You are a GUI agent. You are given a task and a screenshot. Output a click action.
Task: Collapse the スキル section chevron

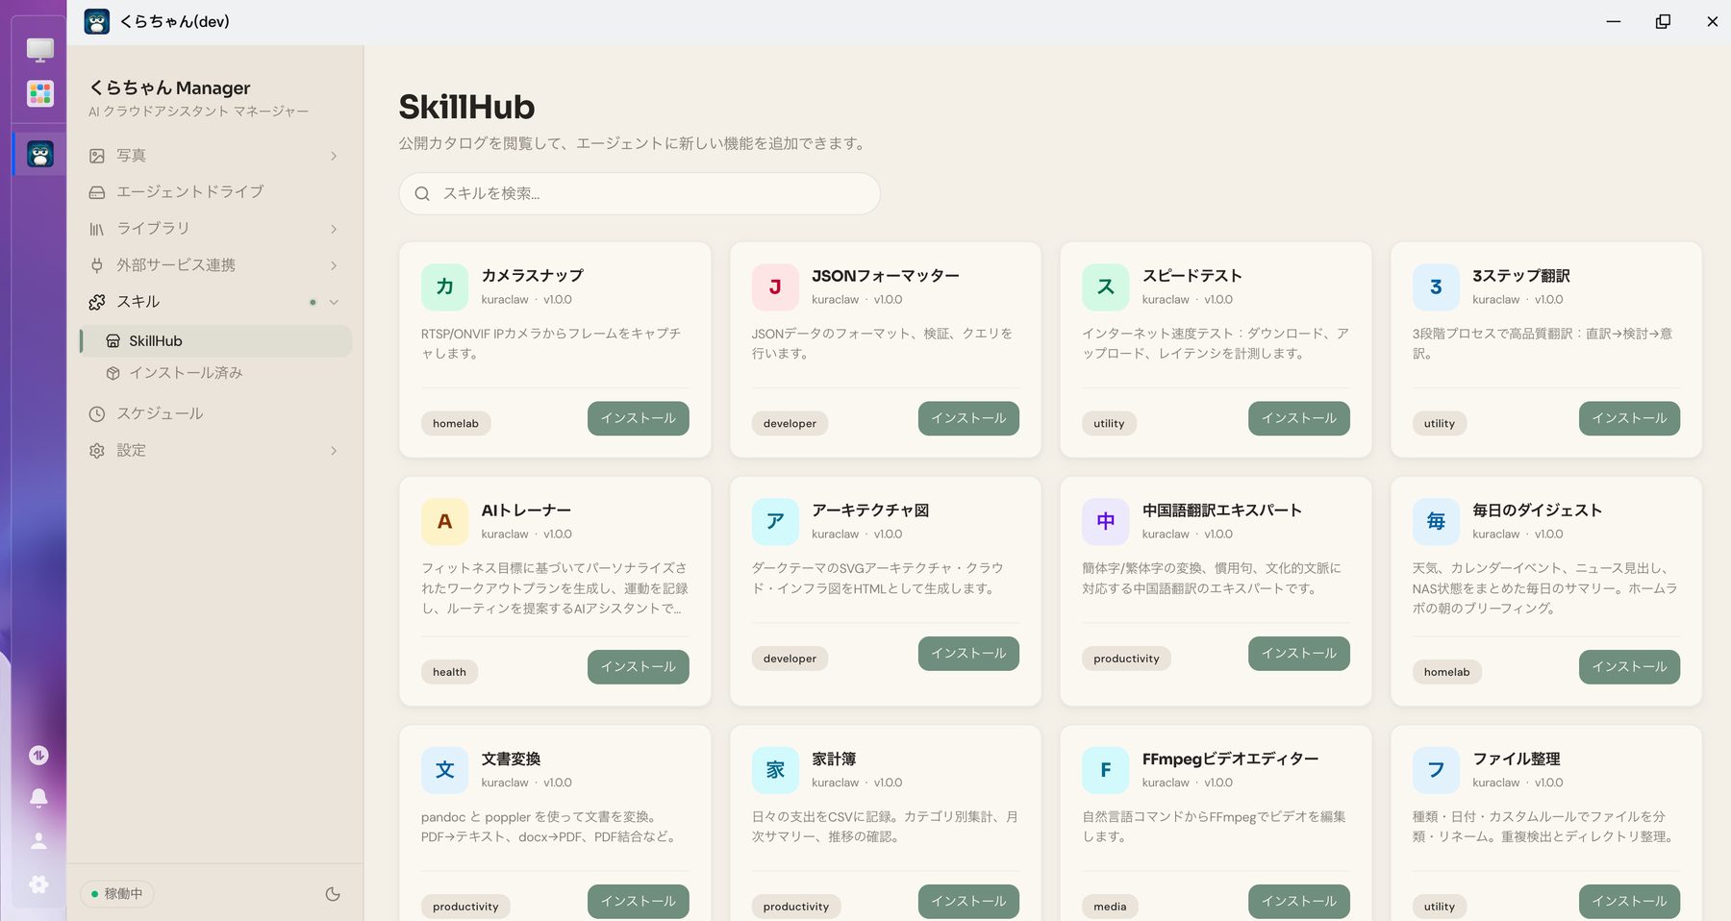(x=334, y=302)
